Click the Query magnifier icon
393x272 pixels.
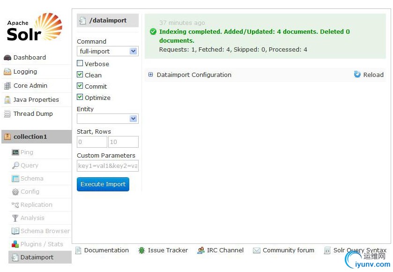click(15, 166)
